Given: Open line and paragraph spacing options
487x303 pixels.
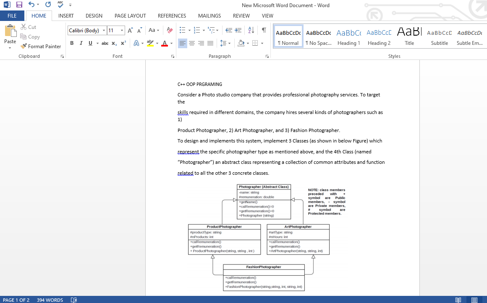Looking at the screenshot, I should (225, 43).
